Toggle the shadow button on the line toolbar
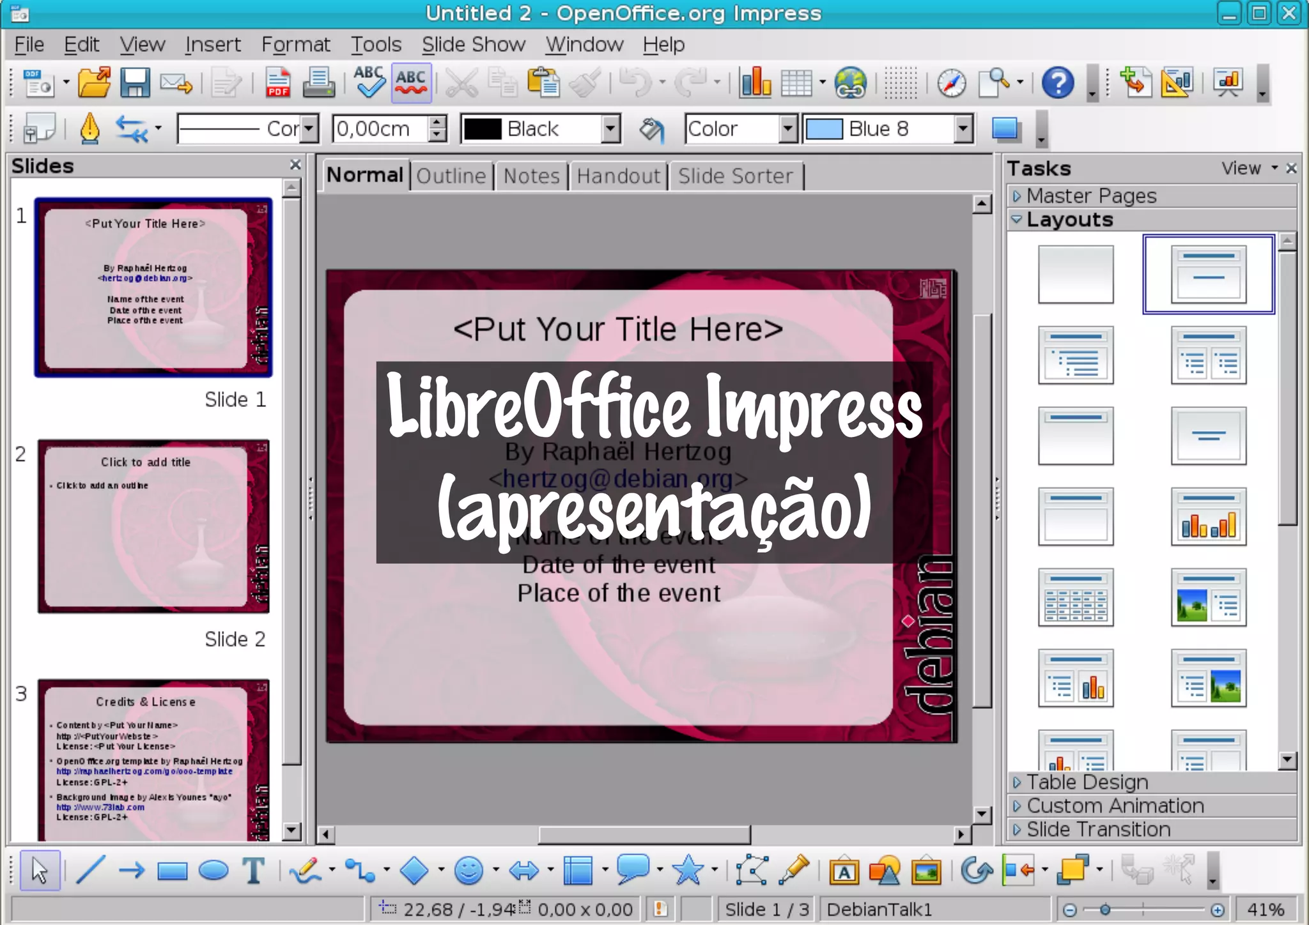1309x925 pixels. click(x=1006, y=128)
